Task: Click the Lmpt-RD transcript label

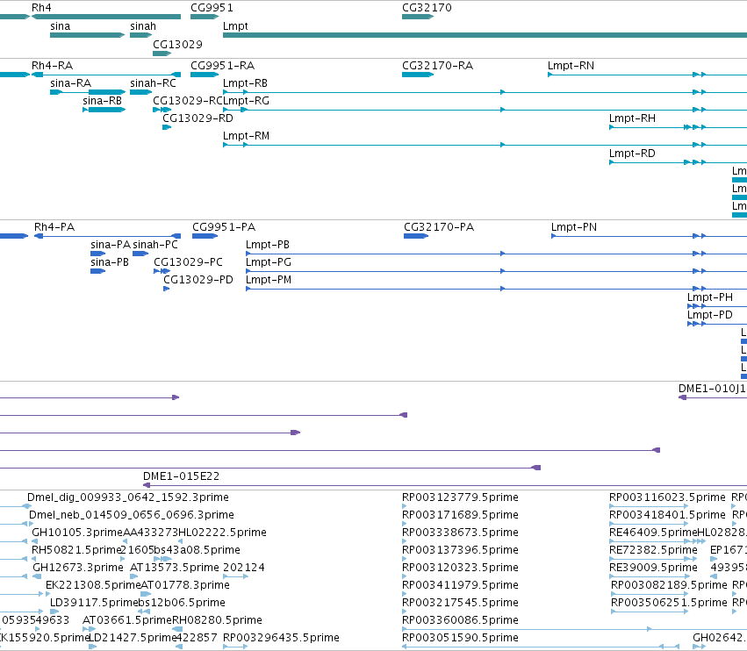Action: click(632, 154)
